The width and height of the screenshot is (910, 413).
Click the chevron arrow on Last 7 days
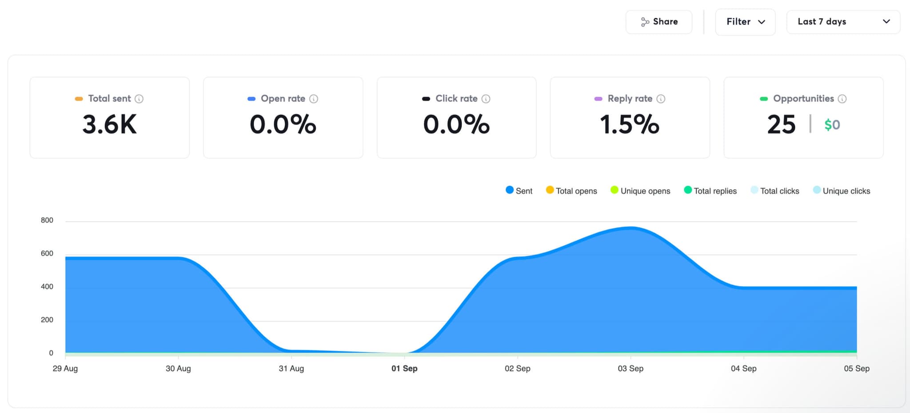click(x=886, y=22)
